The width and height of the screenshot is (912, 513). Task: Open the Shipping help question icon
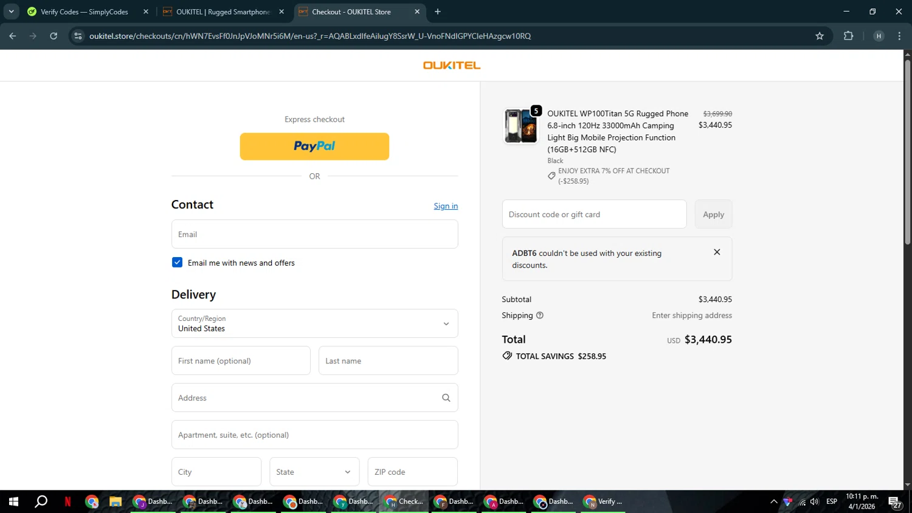click(x=539, y=315)
